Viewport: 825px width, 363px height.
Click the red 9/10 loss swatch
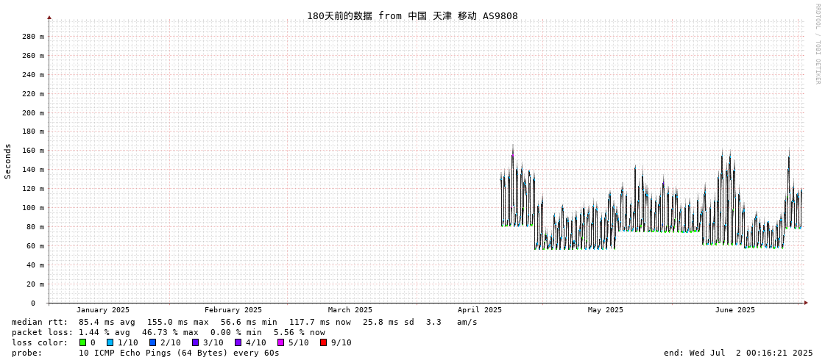pos(324,342)
